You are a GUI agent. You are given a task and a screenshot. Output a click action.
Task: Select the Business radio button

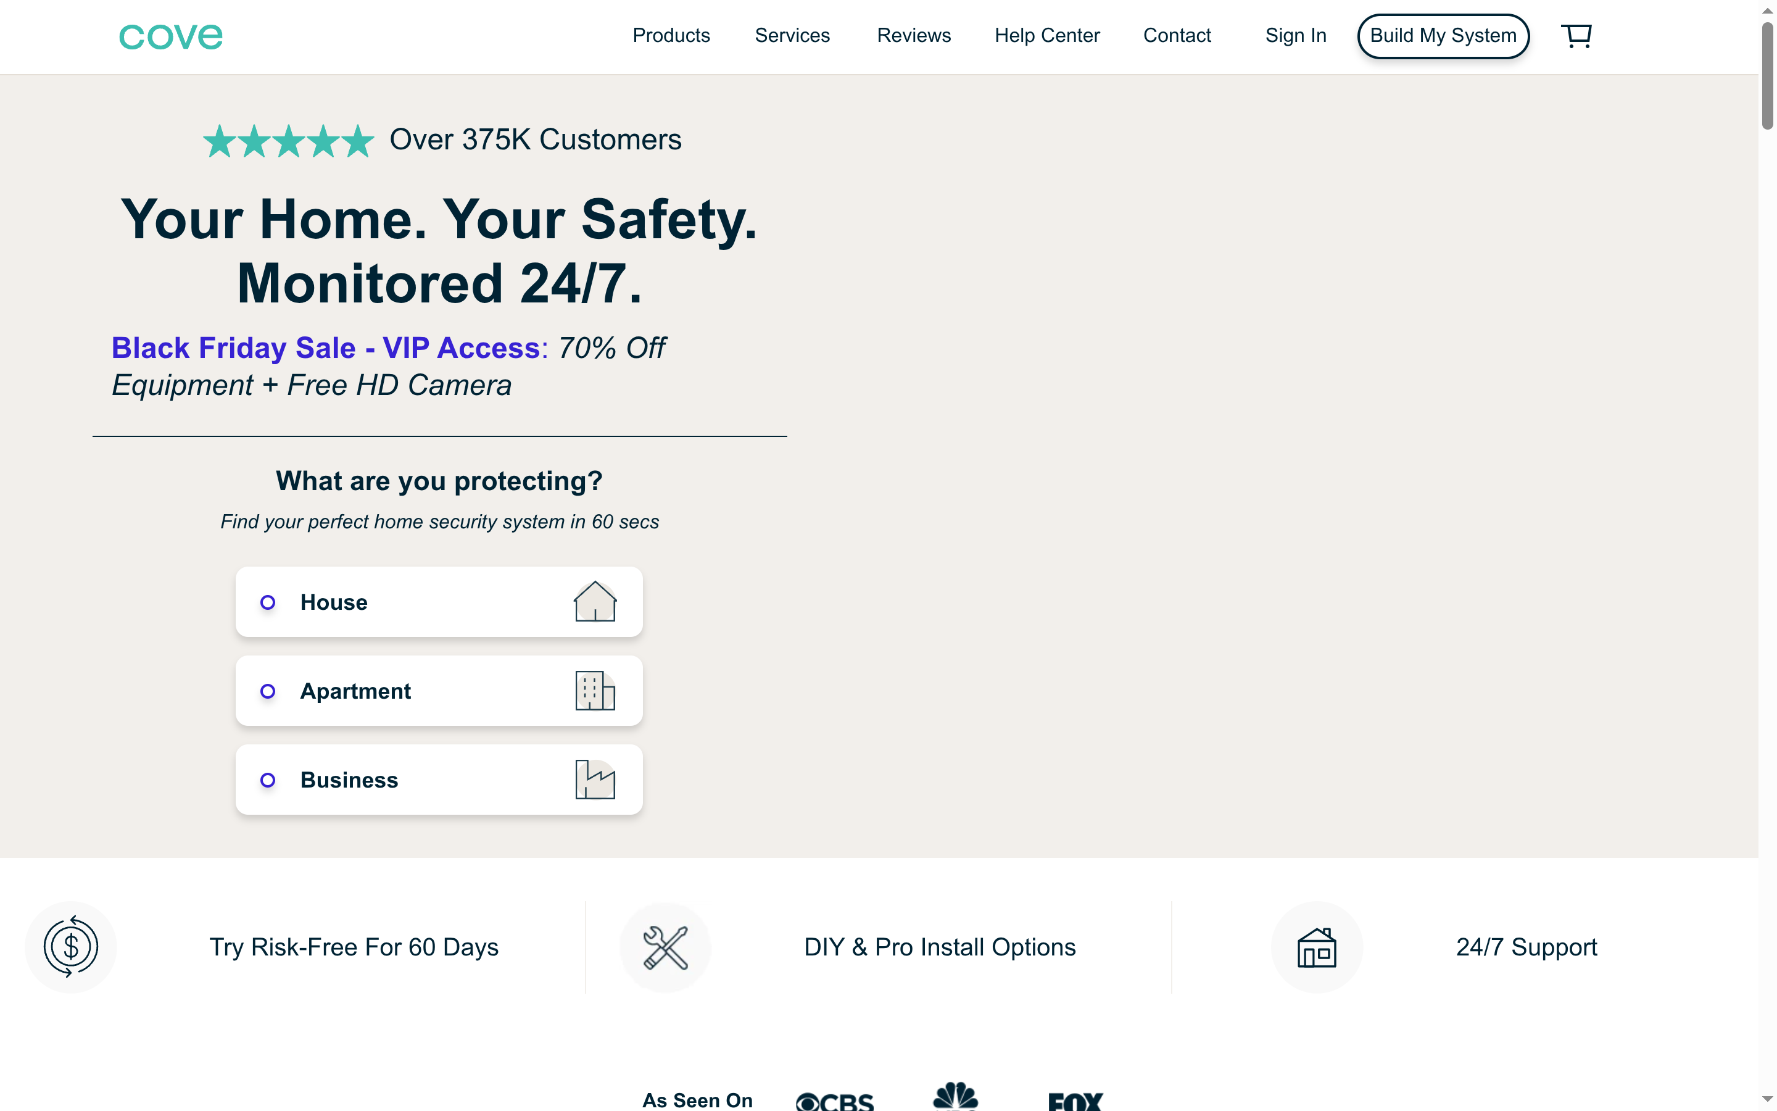[269, 780]
